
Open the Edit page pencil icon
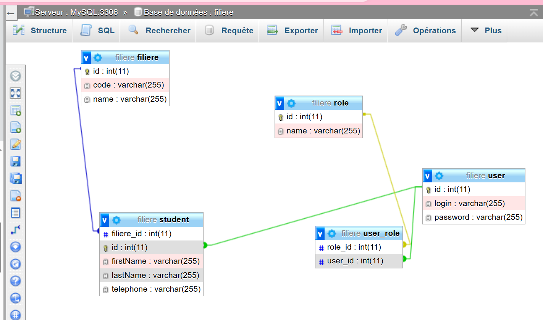[x=15, y=145]
